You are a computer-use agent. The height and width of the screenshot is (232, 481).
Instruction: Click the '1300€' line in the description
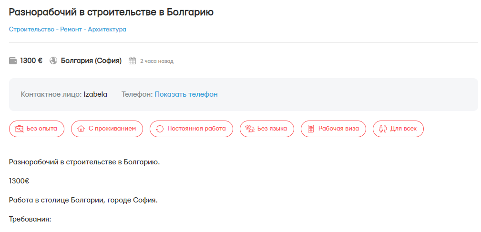19,181
